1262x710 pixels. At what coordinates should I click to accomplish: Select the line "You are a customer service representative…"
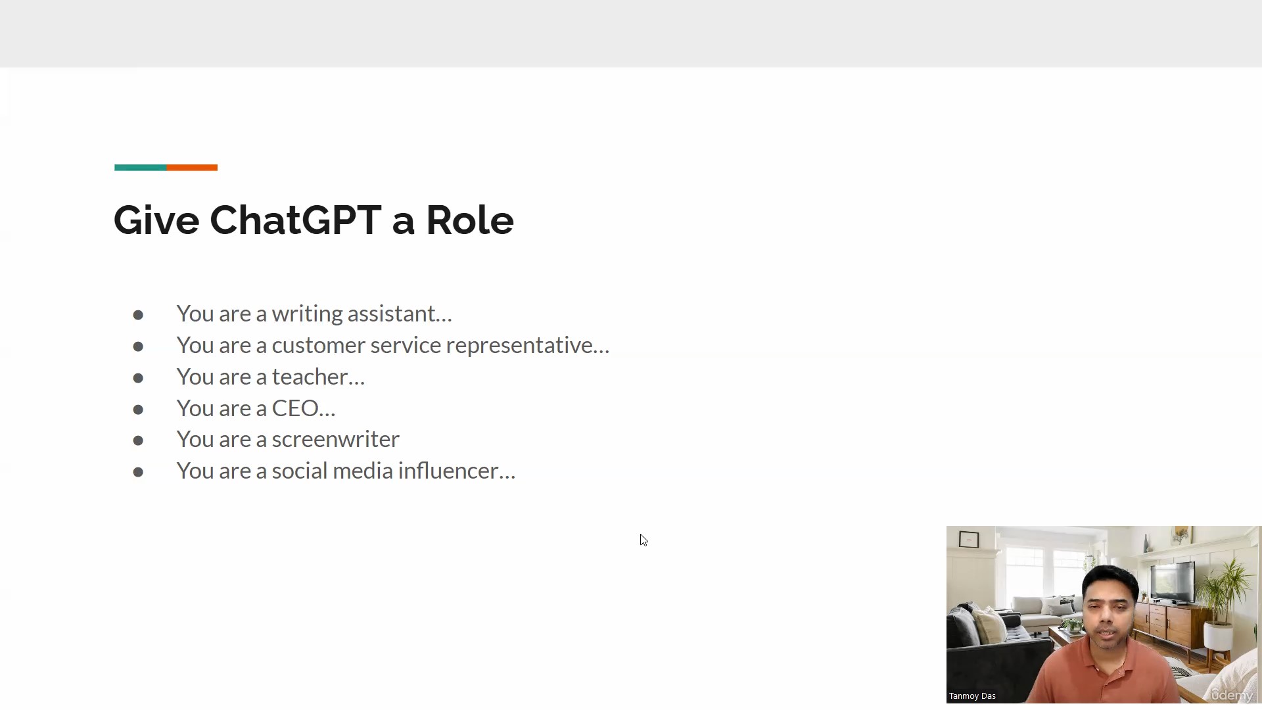tap(393, 345)
